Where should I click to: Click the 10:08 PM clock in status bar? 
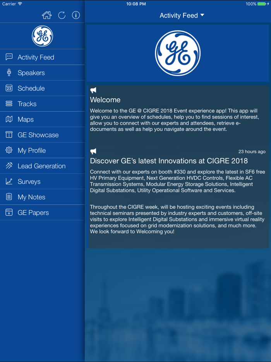[x=136, y=4]
